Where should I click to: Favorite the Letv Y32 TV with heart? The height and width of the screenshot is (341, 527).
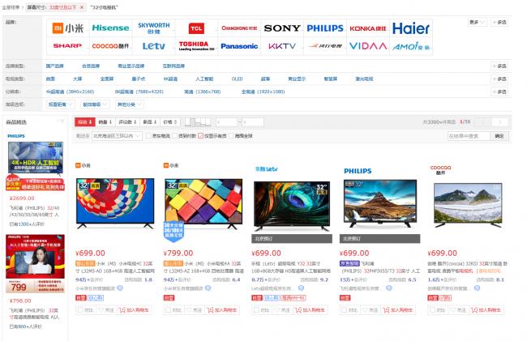click(283, 309)
